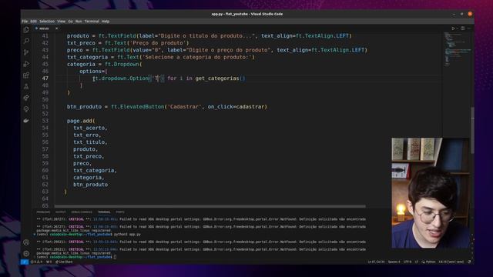Click ft.Dropdown on line 45
Viewport: 493px width, 277px height.
[122, 64]
